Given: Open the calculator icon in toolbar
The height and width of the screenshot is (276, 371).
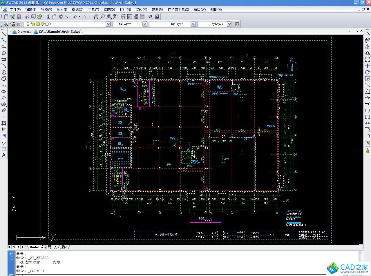Looking at the screenshot, I should pyautogui.click(x=142, y=17).
